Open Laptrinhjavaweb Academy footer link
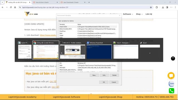This screenshot has height=100, width=178. 22,97
